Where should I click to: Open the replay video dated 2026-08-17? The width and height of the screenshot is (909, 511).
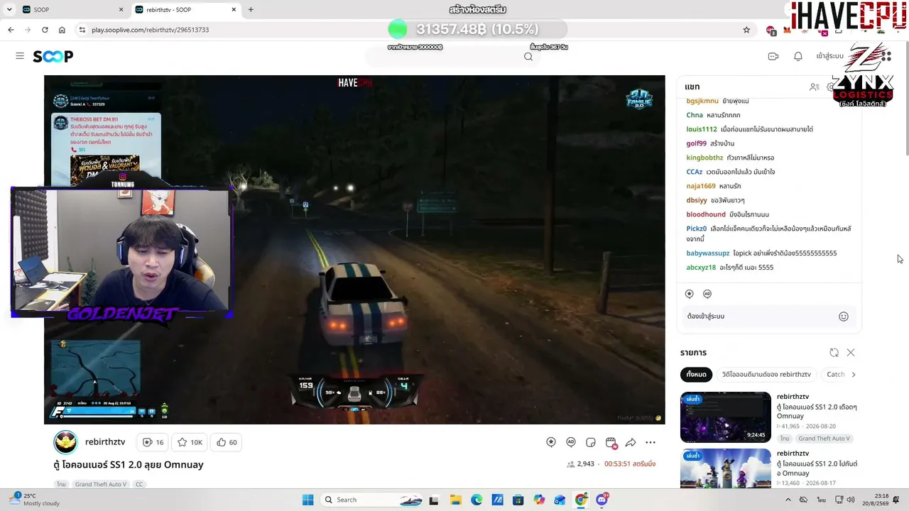coord(725,468)
